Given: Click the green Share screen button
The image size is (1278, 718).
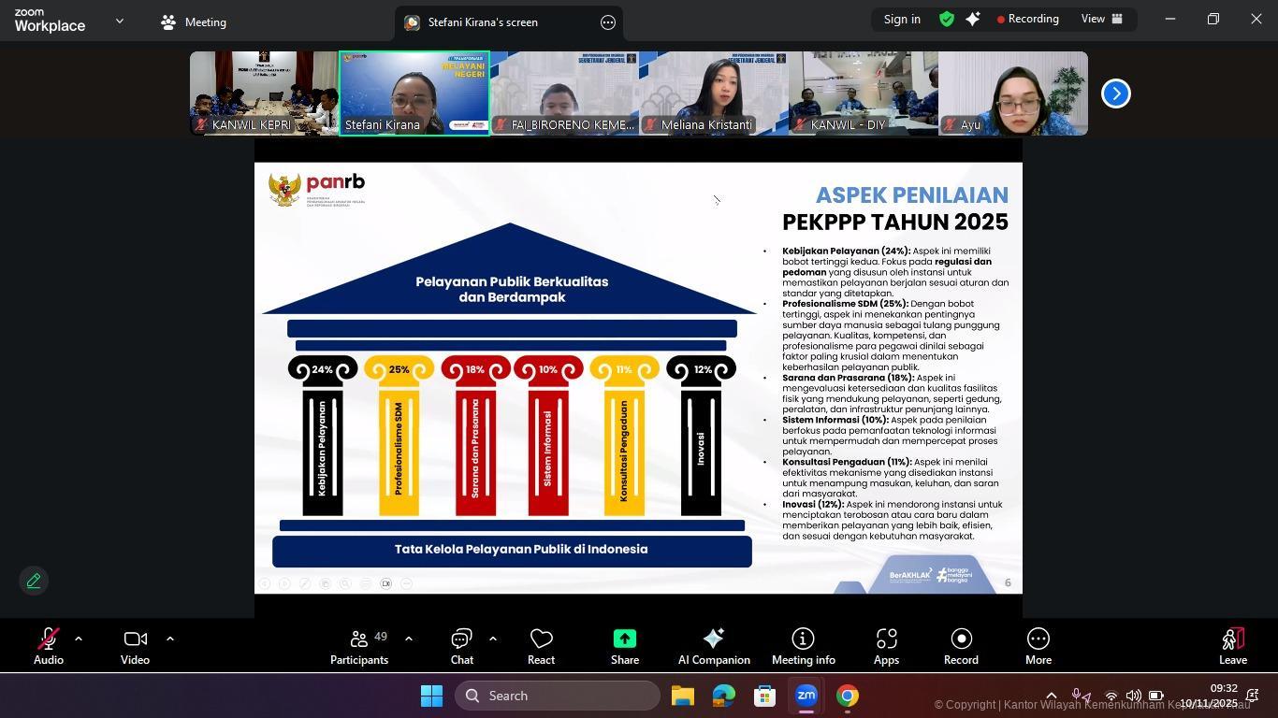Looking at the screenshot, I should coord(624,647).
